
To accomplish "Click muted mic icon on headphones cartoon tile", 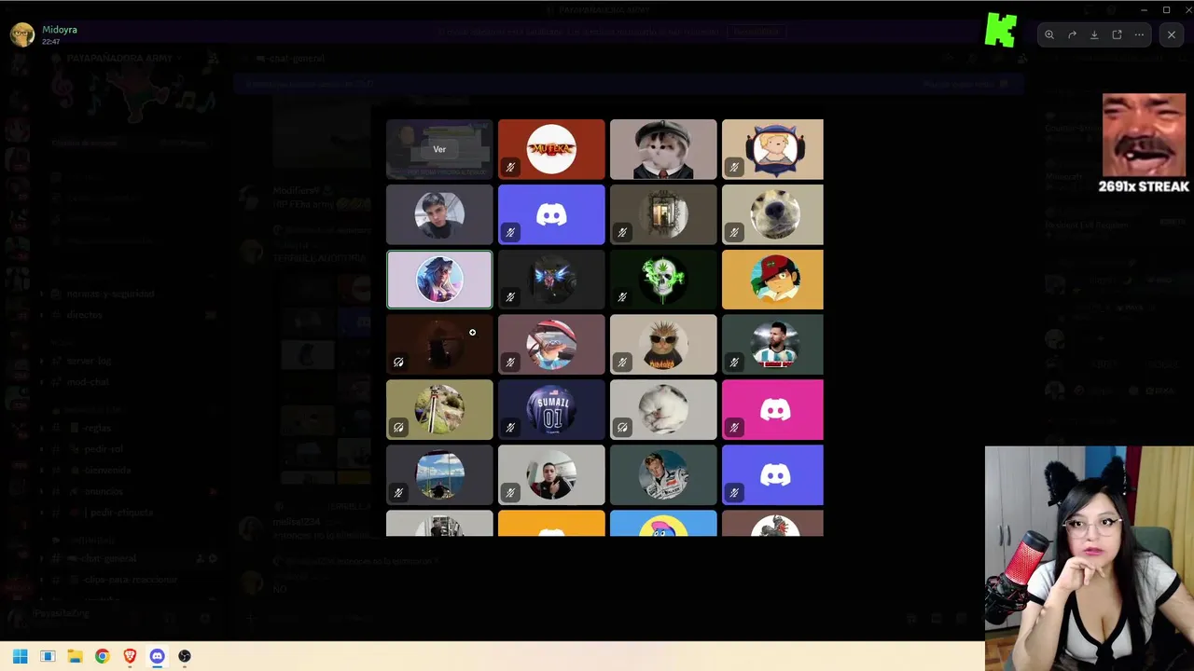I will pyautogui.click(x=734, y=168).
